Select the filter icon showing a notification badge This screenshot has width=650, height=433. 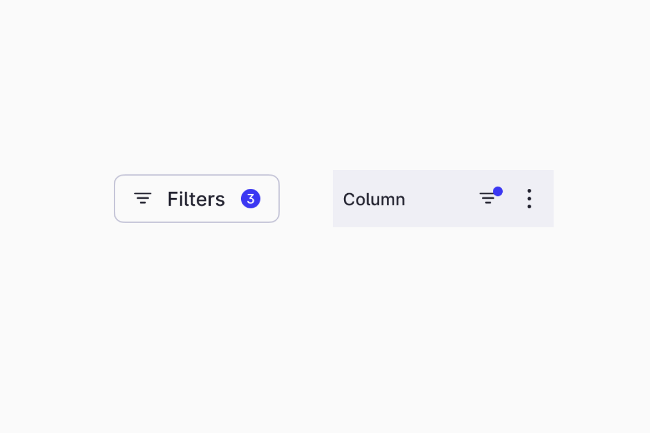[488, 198]
